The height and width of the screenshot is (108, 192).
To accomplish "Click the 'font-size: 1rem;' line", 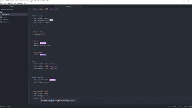I will click(41, 94).
